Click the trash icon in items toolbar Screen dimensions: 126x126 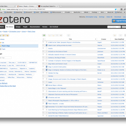[57, 35]
